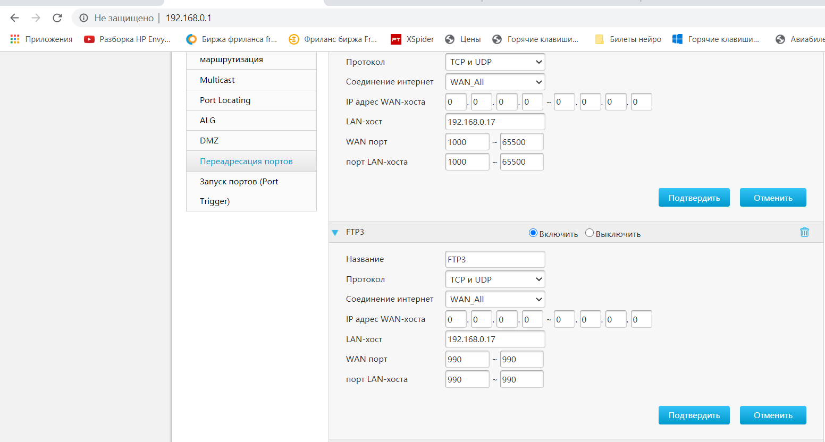This screenshot has height=442, width=825.
Task: Open the Авиабилеты bookmark
Action: click(800, 39)
